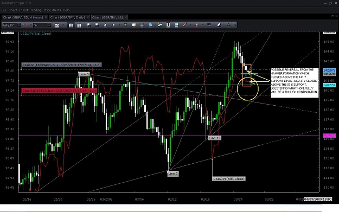339x212 pixels.
Task: Select the orange line drawing tool
Action: tap(184, 25)
